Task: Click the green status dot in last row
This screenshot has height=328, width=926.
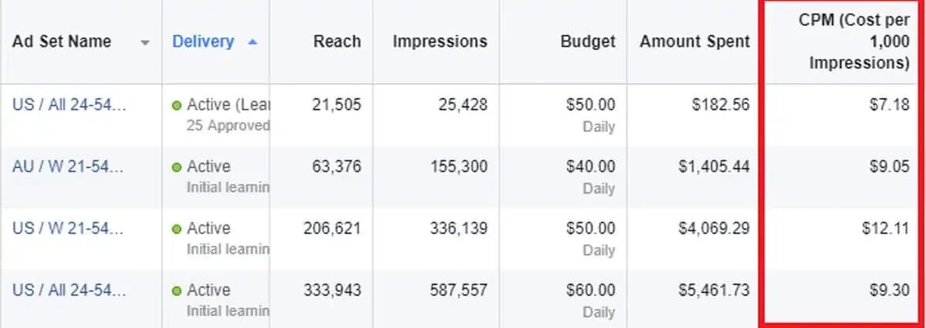Action: [177, 291]
